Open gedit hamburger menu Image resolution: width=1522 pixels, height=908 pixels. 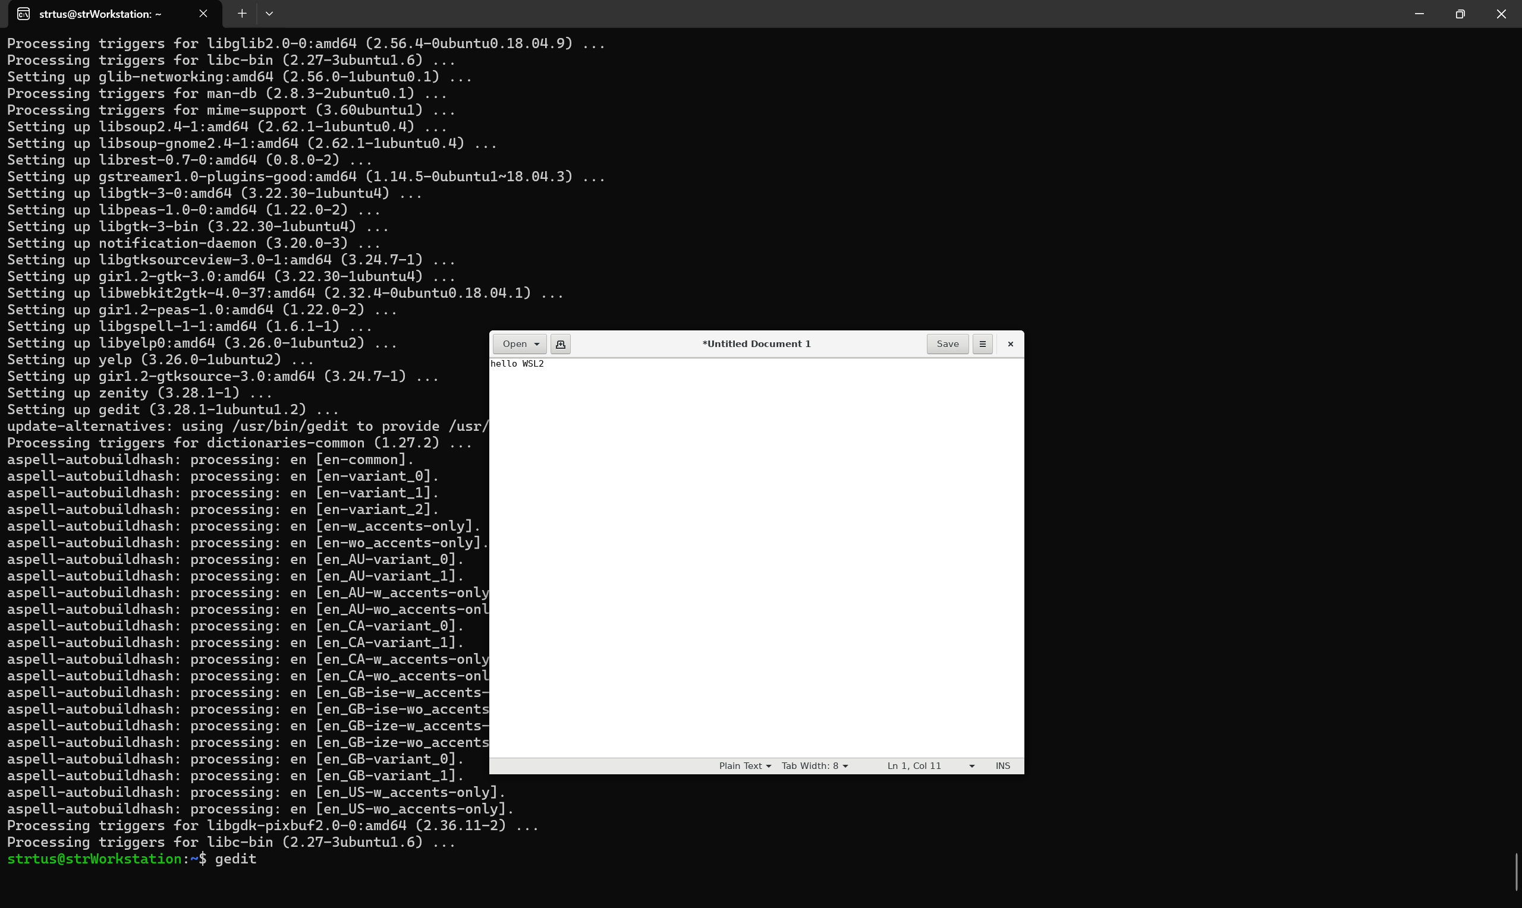pyautogui.click(x=982, y=344)
